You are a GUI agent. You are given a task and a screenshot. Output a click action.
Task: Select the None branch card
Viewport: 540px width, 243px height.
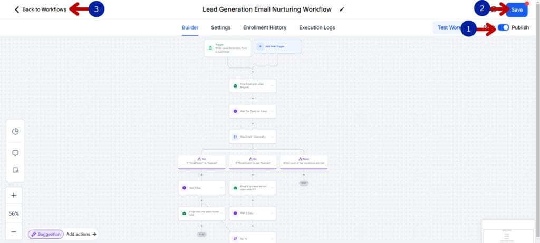click(x=304, y=162)
